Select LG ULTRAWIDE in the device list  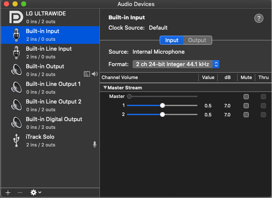point(50,17)
